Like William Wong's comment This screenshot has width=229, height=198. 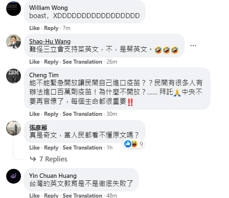coord(35,28)
